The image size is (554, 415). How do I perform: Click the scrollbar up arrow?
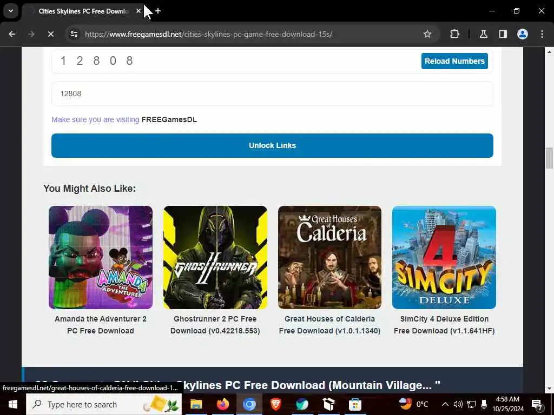pos(549,52)
